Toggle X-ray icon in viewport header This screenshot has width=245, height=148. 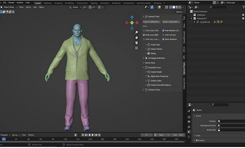tap(166, 7)
